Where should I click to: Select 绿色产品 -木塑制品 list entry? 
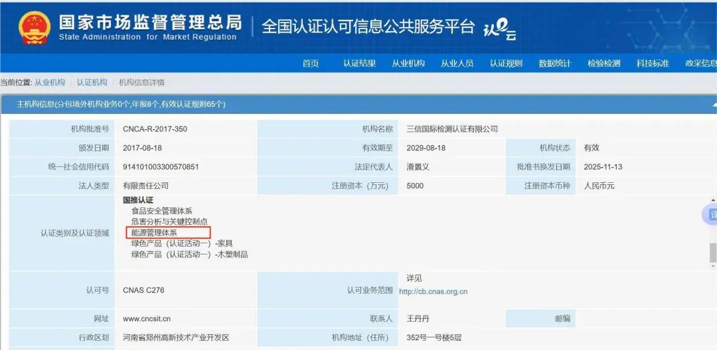pyautogui.click(x=190, y=254)
